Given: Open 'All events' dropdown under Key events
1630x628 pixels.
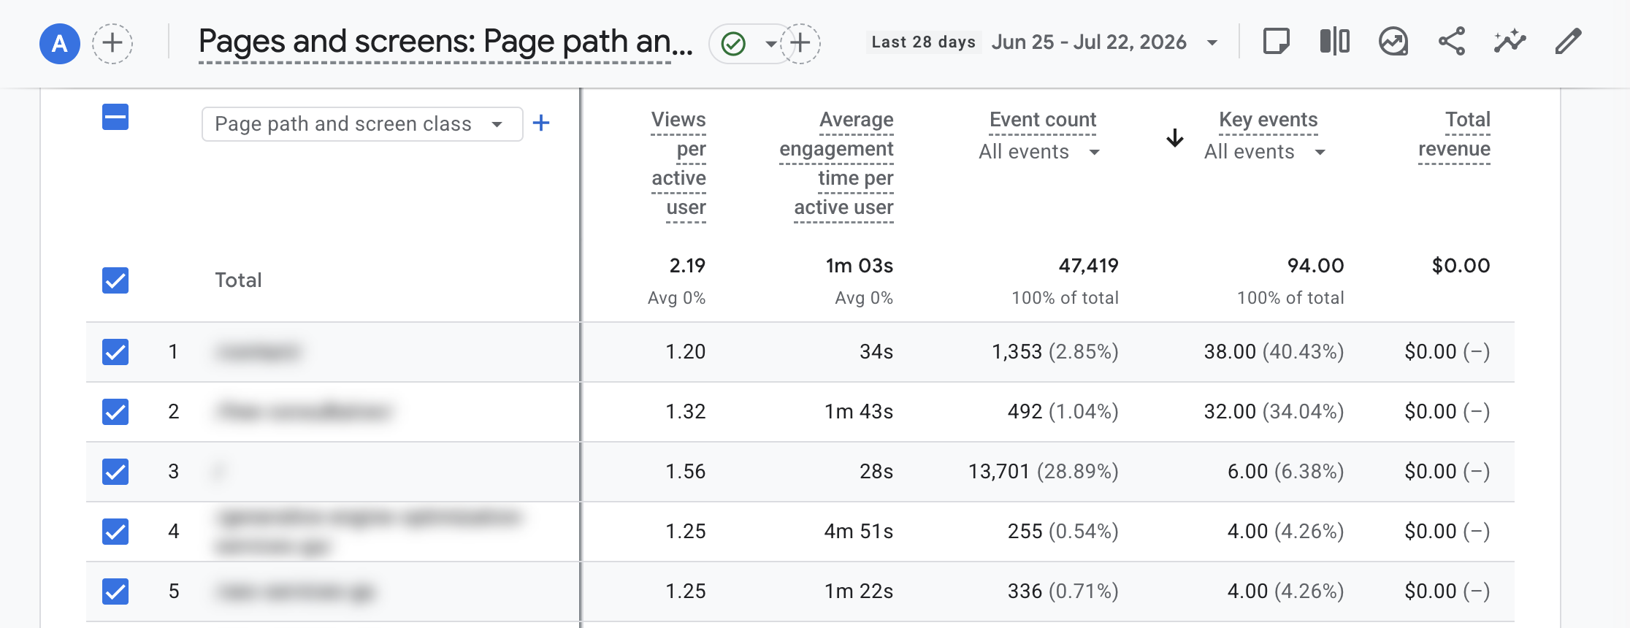Looking at the screenshot, I should [1265, 152].
